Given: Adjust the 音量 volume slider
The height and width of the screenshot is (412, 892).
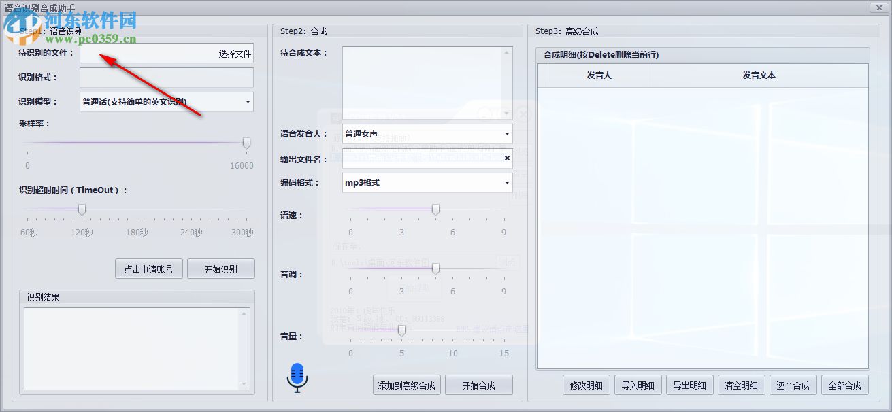Looking at the screenshot, I should pyautogui.click(x=401, y=330).
